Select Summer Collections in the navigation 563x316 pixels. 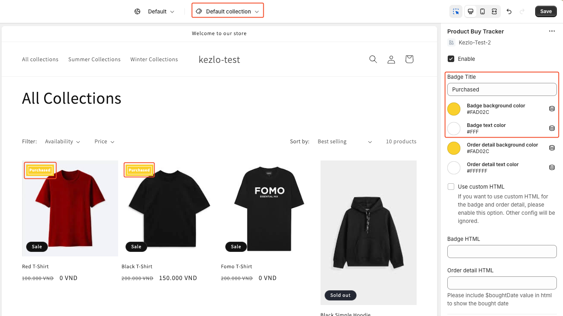(94, 59)
